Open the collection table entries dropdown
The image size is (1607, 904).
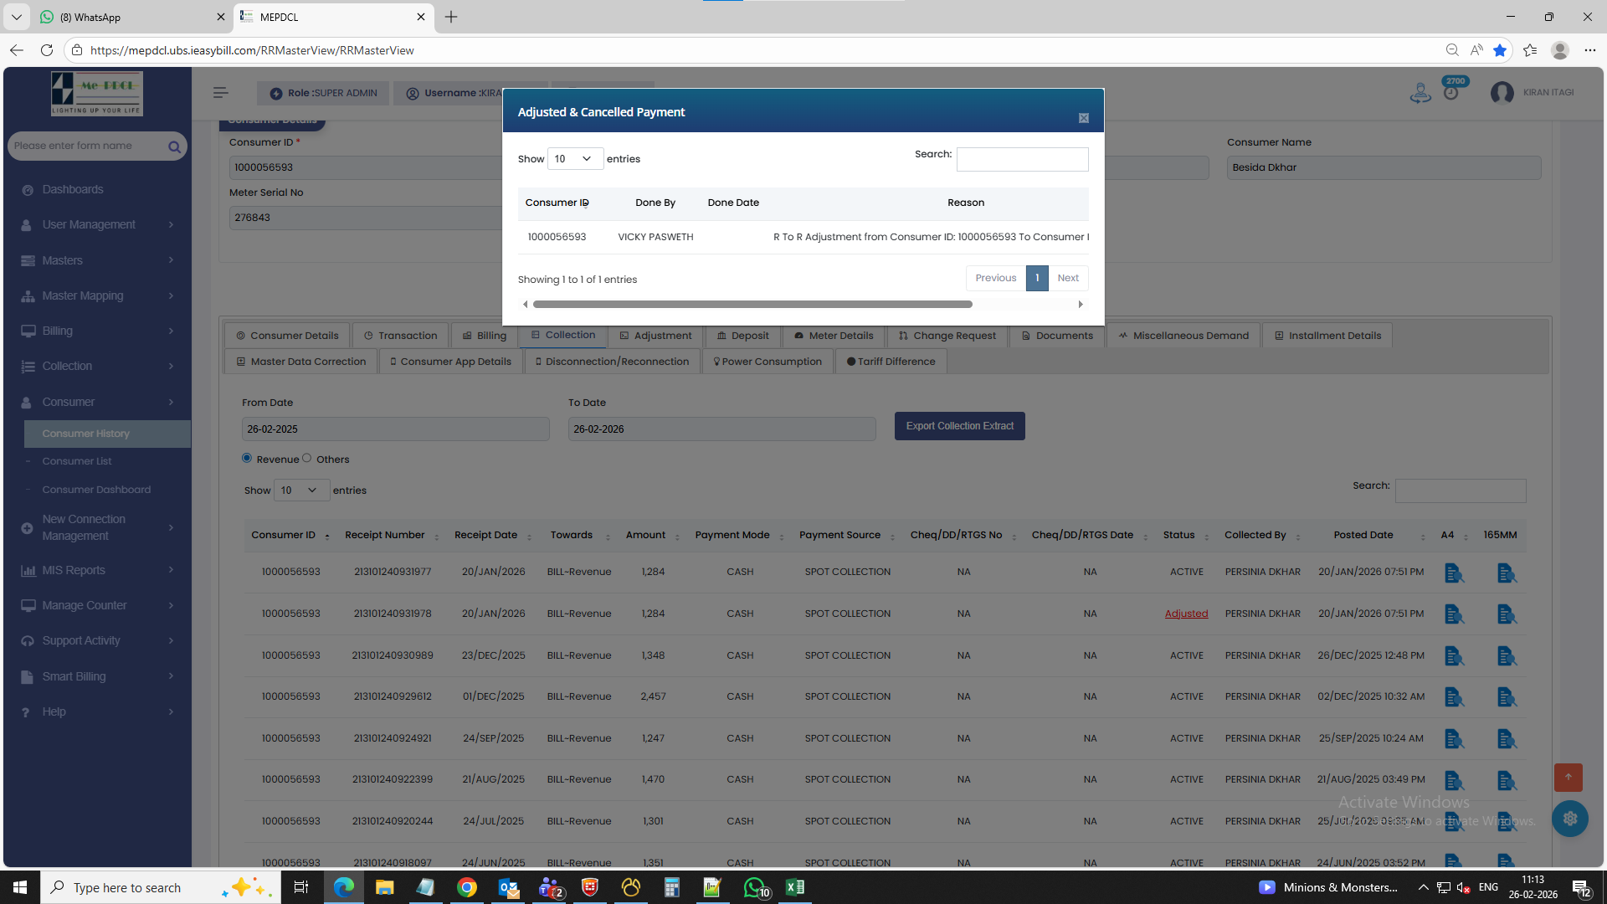[x=300, y=491]
